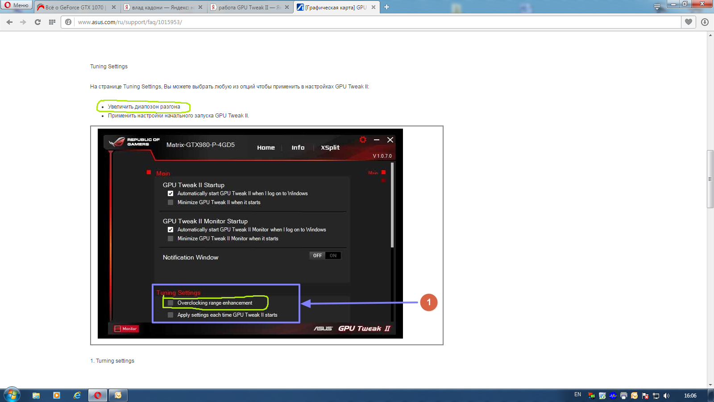Open the downloads arrow icon

tap(705, 22)
